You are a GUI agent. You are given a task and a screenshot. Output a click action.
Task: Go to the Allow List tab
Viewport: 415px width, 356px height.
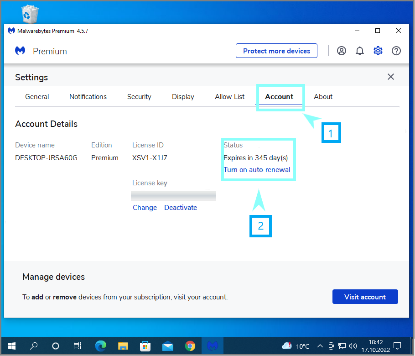230,97
